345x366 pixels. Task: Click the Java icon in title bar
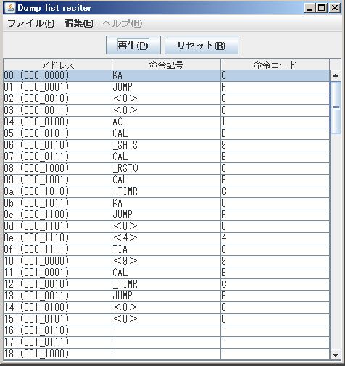[x=10, y=8]
